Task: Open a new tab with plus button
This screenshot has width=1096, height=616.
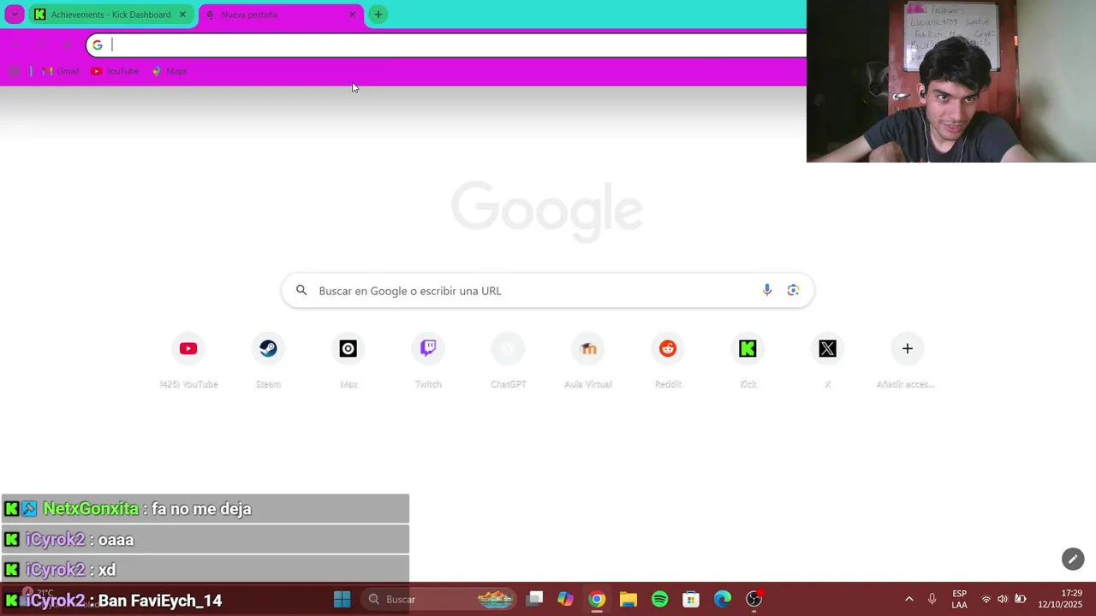Action: click(x=378, y=15)
